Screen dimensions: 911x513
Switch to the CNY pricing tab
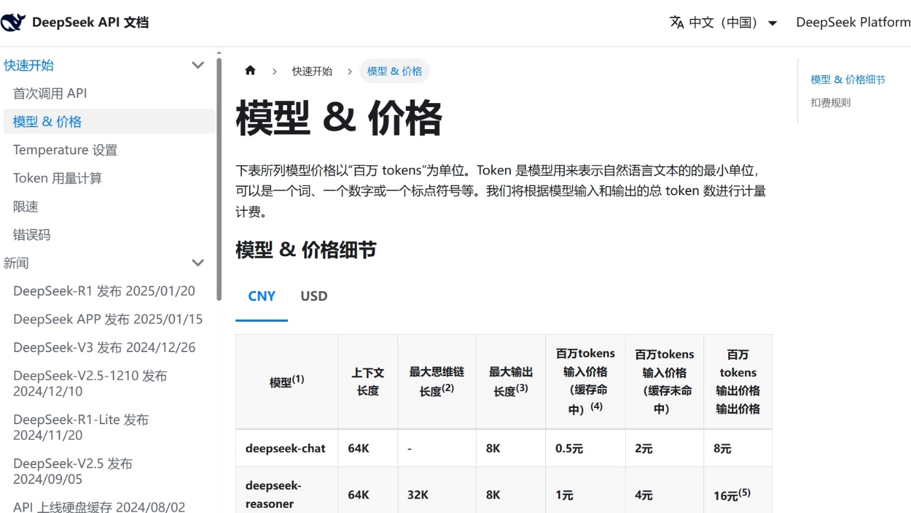[x=262, y=296]
